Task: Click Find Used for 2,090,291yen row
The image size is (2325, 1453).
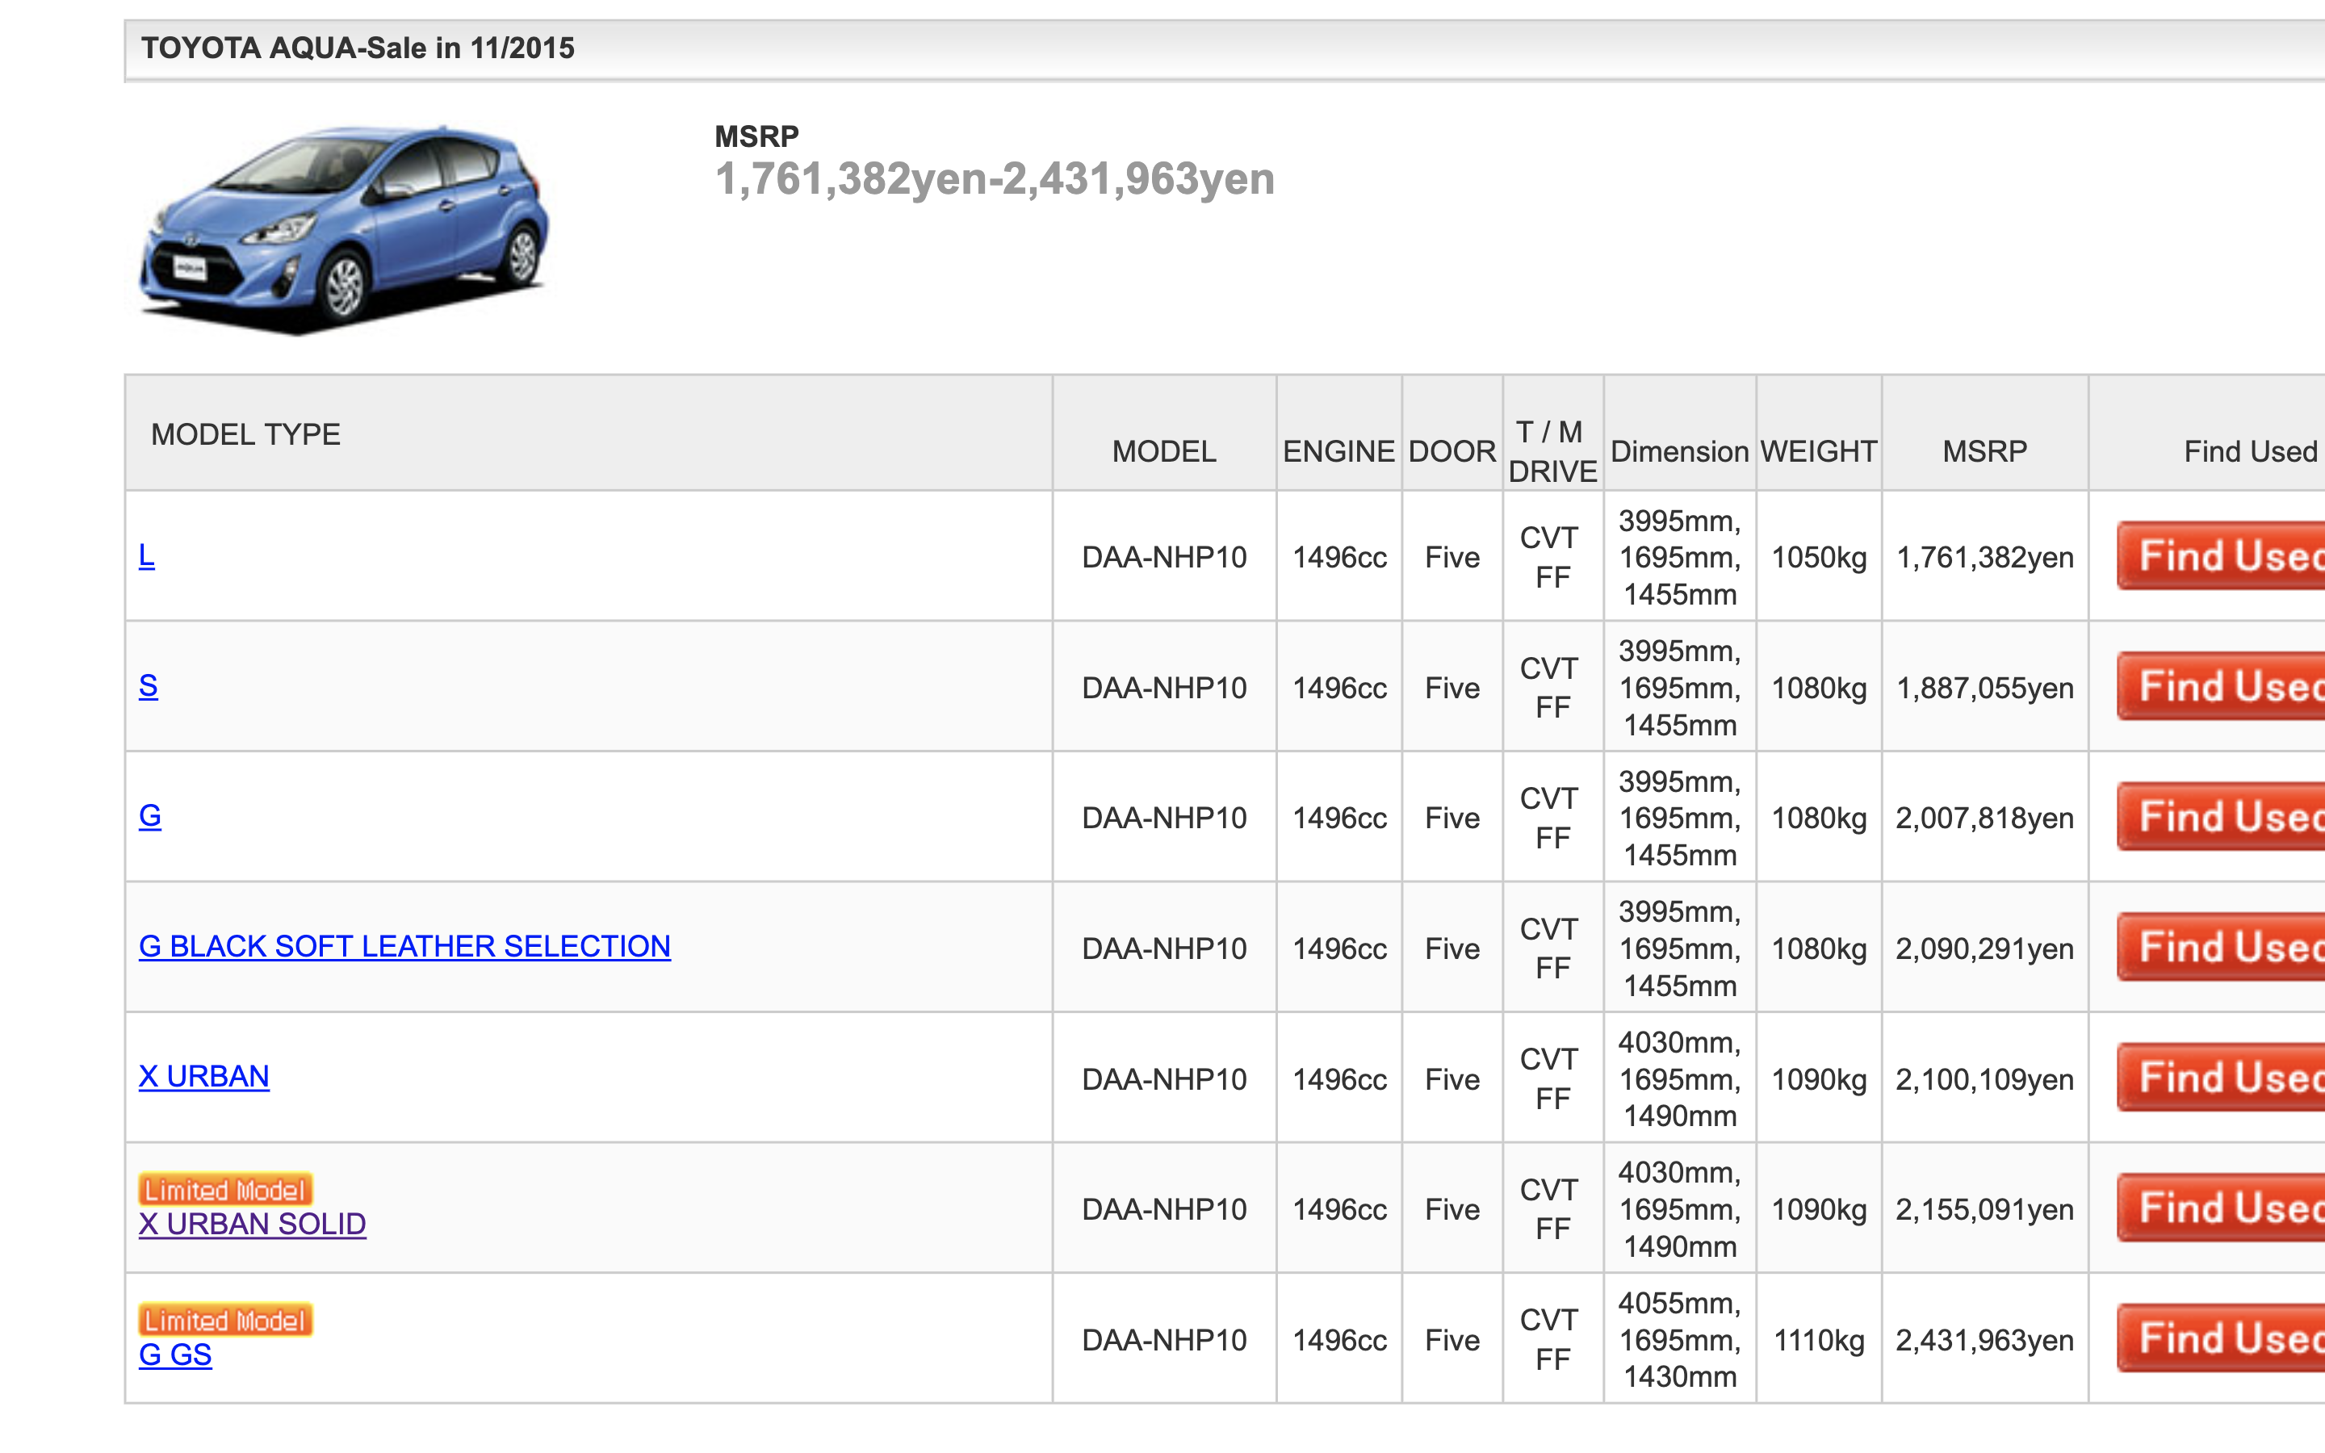Action: pos(2220,948)
